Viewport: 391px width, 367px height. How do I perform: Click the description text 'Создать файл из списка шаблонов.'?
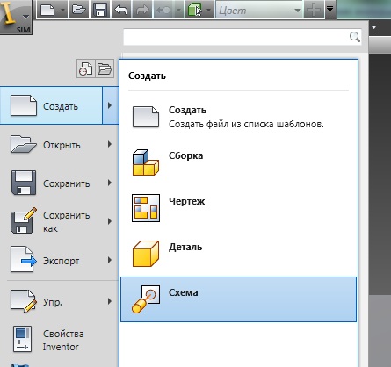pos(246,124)
